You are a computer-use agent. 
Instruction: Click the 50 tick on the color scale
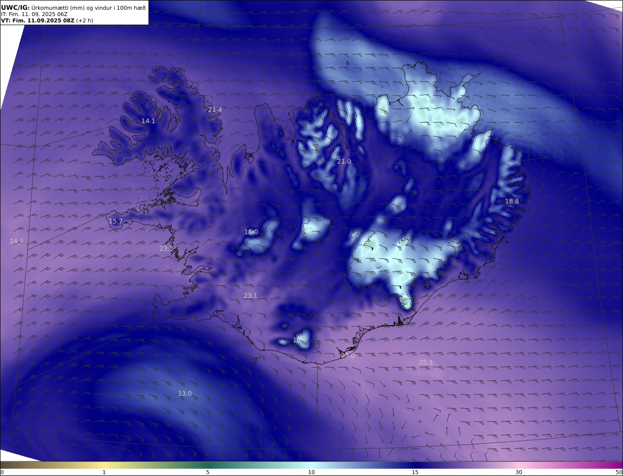click(x=619, y=472)
